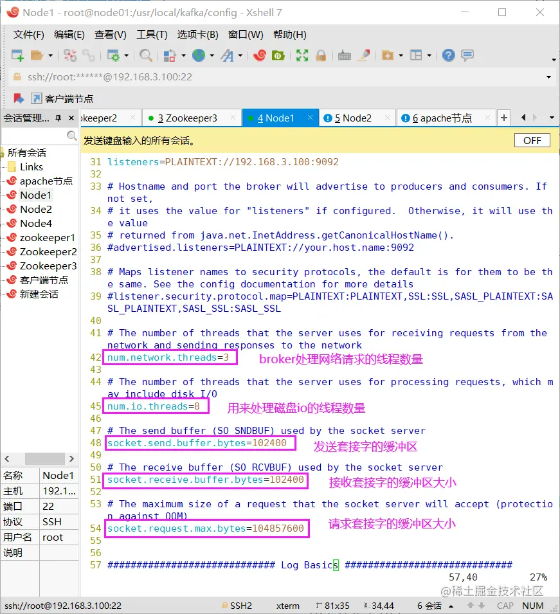Launch Xftp with the green toolbar icon
Image resolution: width=560 pixels, height=614 pixels.
point(278,55)
